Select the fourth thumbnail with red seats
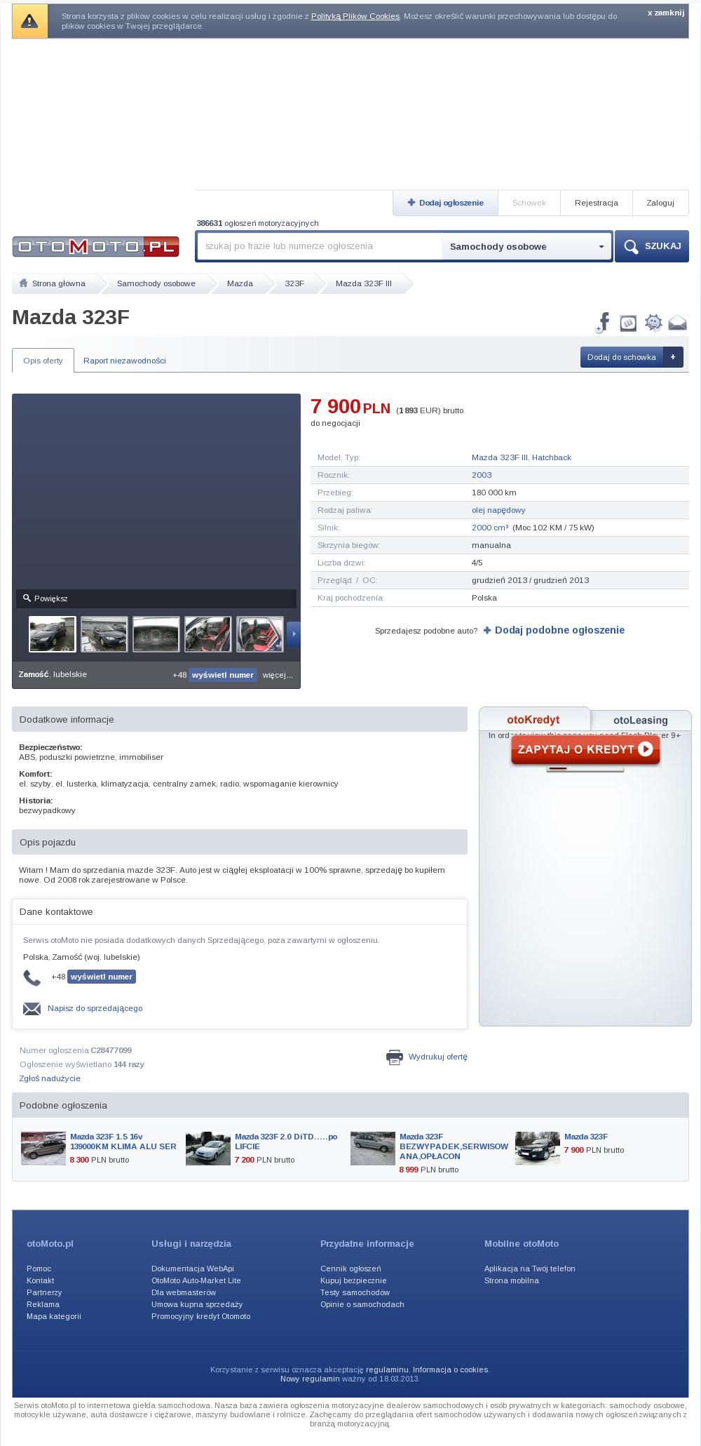The image size is (701, 1446). point(208,634)
